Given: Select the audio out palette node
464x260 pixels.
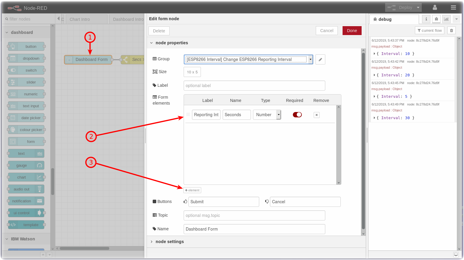Looking at the screenshot, I should click(26, 189).
